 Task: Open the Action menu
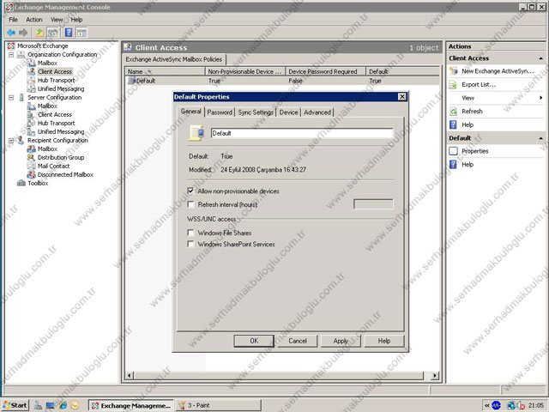click(x=34, y=20)
